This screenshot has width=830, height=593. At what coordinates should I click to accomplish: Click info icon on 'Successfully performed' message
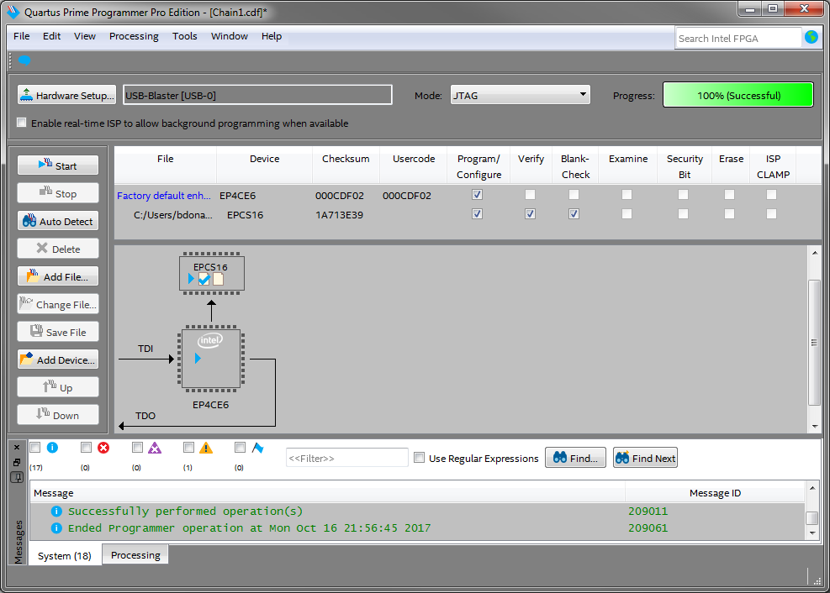coord(56,511)
